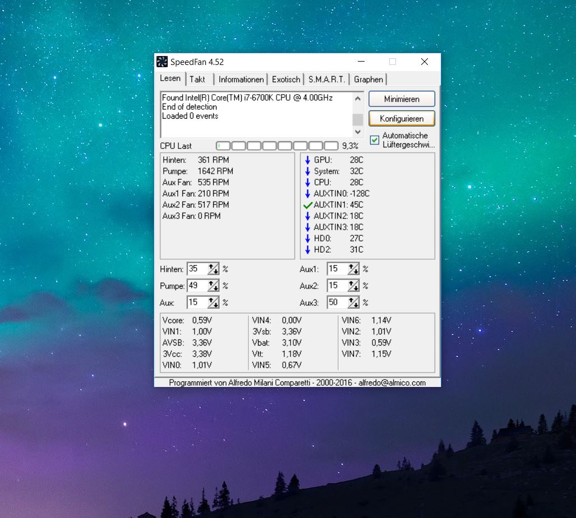Click the arrow icon next to AUXTIN0
This screenshot has height=518, width=576.
pyautogui.click(x=308, y=194)
